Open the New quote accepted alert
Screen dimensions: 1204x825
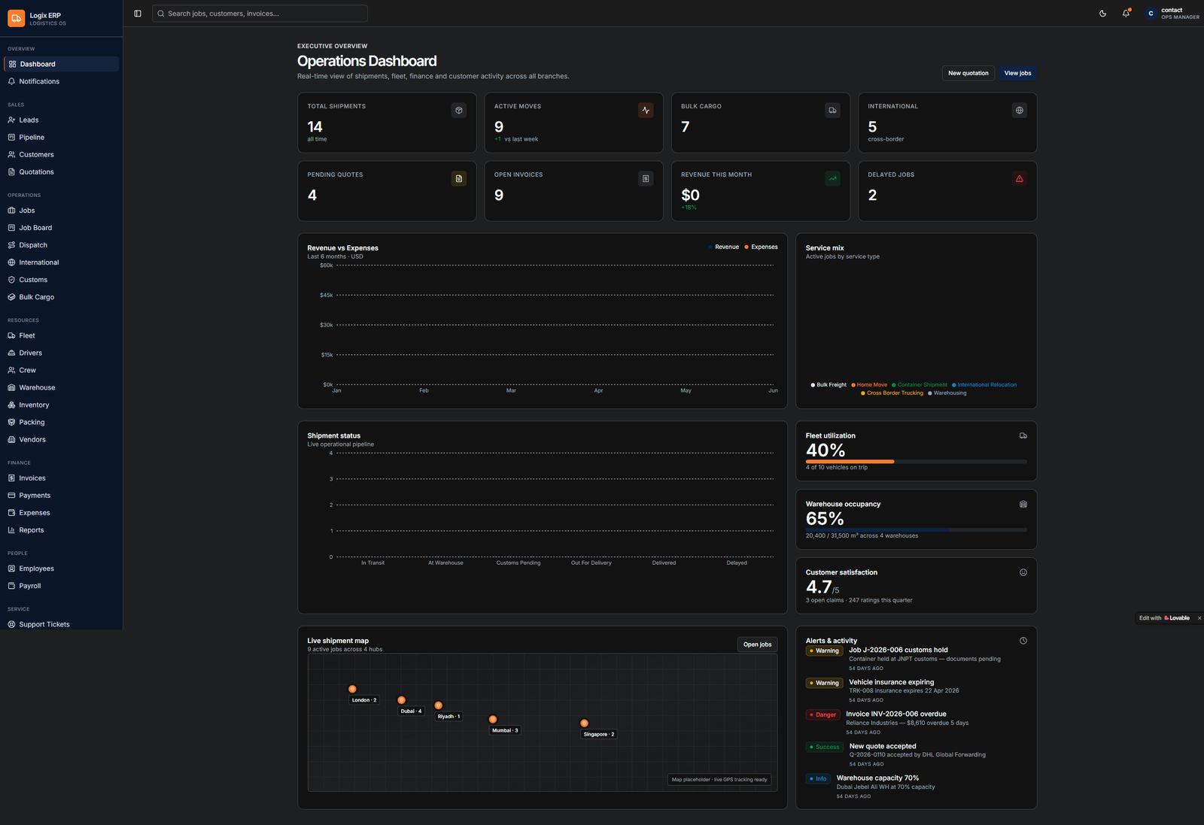coord(917,755)
